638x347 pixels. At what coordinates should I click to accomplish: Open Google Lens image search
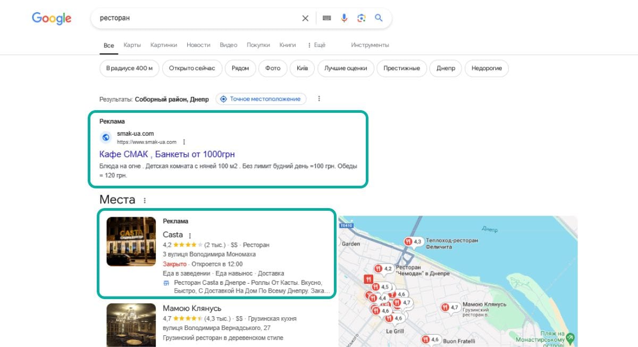pyautogui.click(x=362, y=18)
